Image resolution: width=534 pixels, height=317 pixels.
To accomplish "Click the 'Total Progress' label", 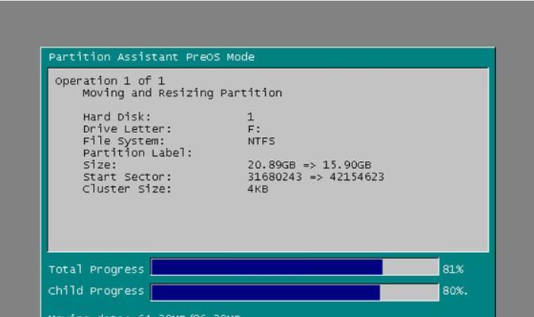I will [96, 269].
